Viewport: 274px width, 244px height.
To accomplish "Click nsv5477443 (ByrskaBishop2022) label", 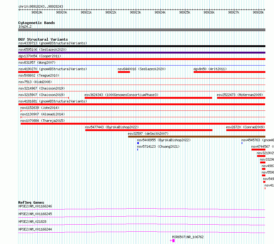I will tap(112, 127).
